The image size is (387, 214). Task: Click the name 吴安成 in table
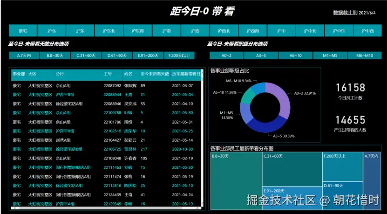tap(130, 104)
